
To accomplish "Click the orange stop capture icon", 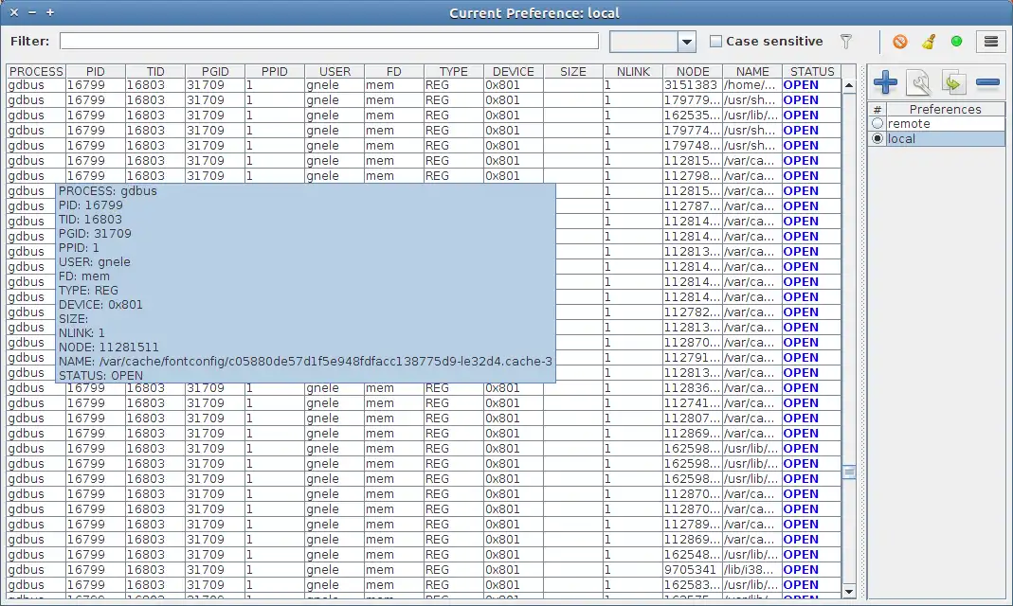I will click(899, 42).
